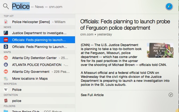
Task: Click the Hands Up Don't Shoot thumbnail
Action: (x=160, y=50)
